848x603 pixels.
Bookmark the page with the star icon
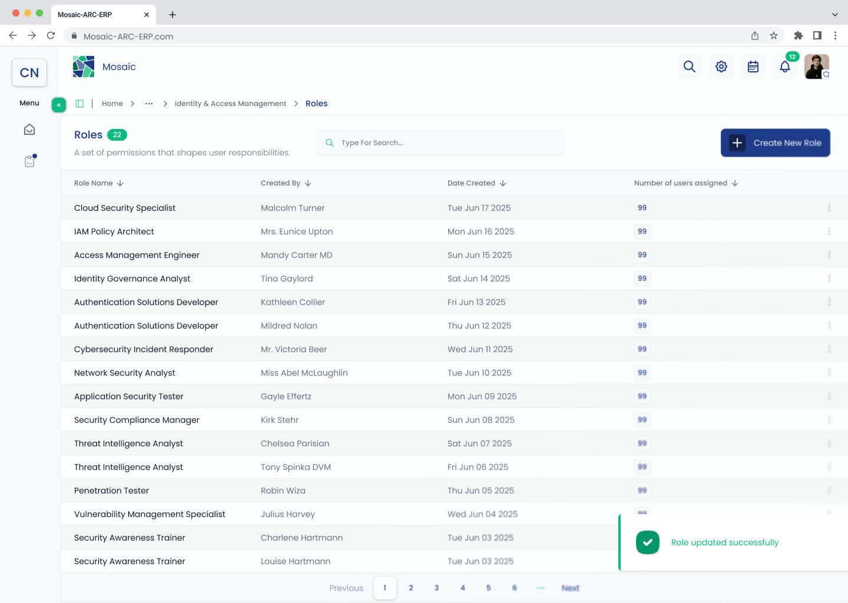pyautogui.click(x=774, y=36)
